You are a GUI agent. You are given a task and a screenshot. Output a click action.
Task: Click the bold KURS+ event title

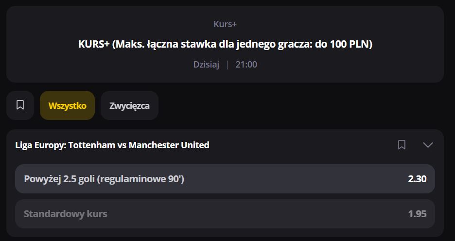[x=225, y=44]
